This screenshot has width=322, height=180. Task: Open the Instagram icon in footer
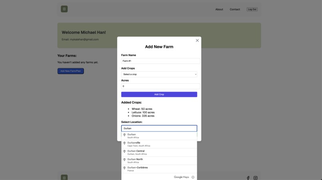(255, 178)
